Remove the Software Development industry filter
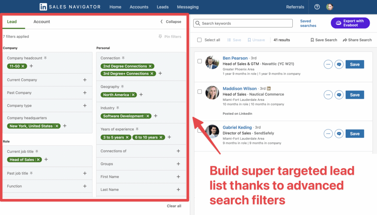This screenshot has width=377, height=215. 148,116
